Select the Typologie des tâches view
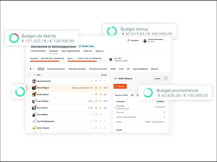Image resolution: width=217 pixels, height=162 pixels. click(x=77, y=69)
